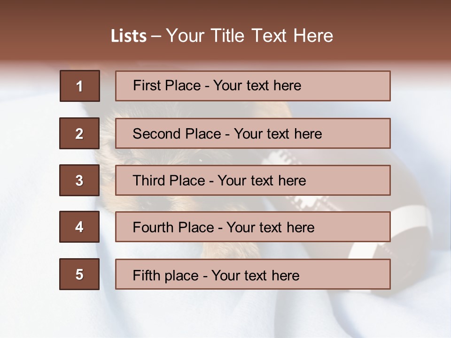This screenshot has height=338, width=451.
Task: Click the number 5 box
Action: click(x=79, y=274)
